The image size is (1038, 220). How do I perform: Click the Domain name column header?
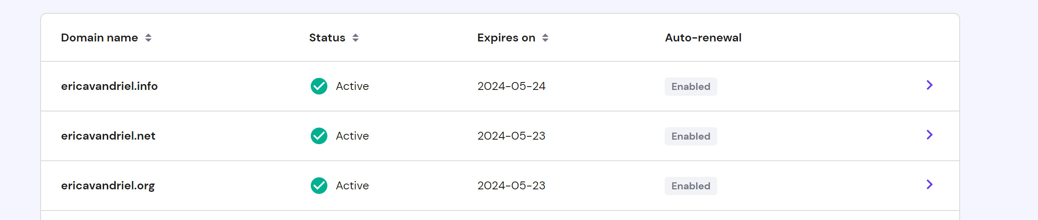(x=99, y=38)
